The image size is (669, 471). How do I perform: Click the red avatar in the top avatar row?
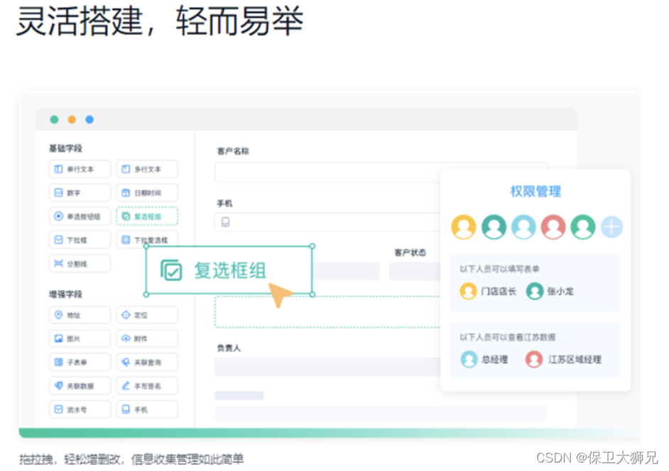tap(553, 227)
